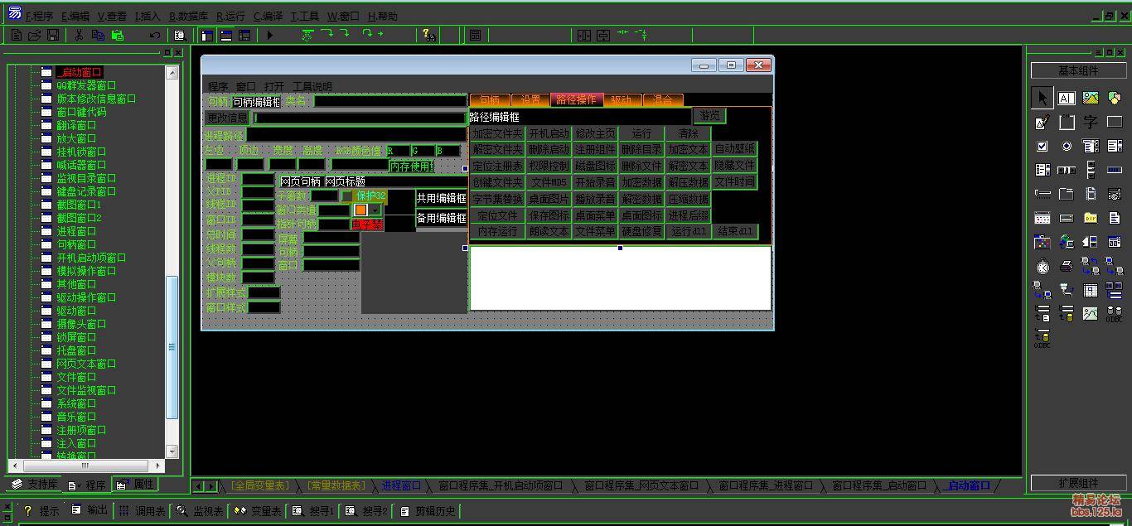
Task: Click the 更改信息 button
Action: [x=227, y=118]
